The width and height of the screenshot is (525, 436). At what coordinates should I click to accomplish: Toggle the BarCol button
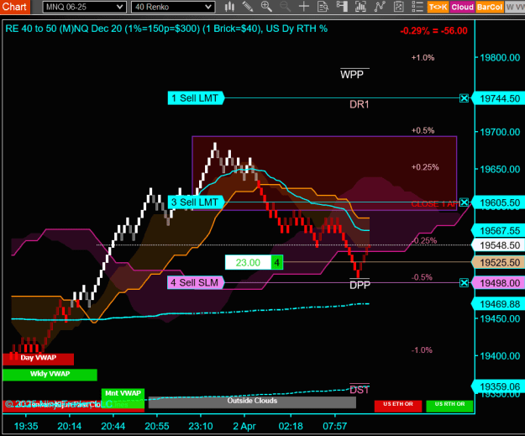point(490,7)
